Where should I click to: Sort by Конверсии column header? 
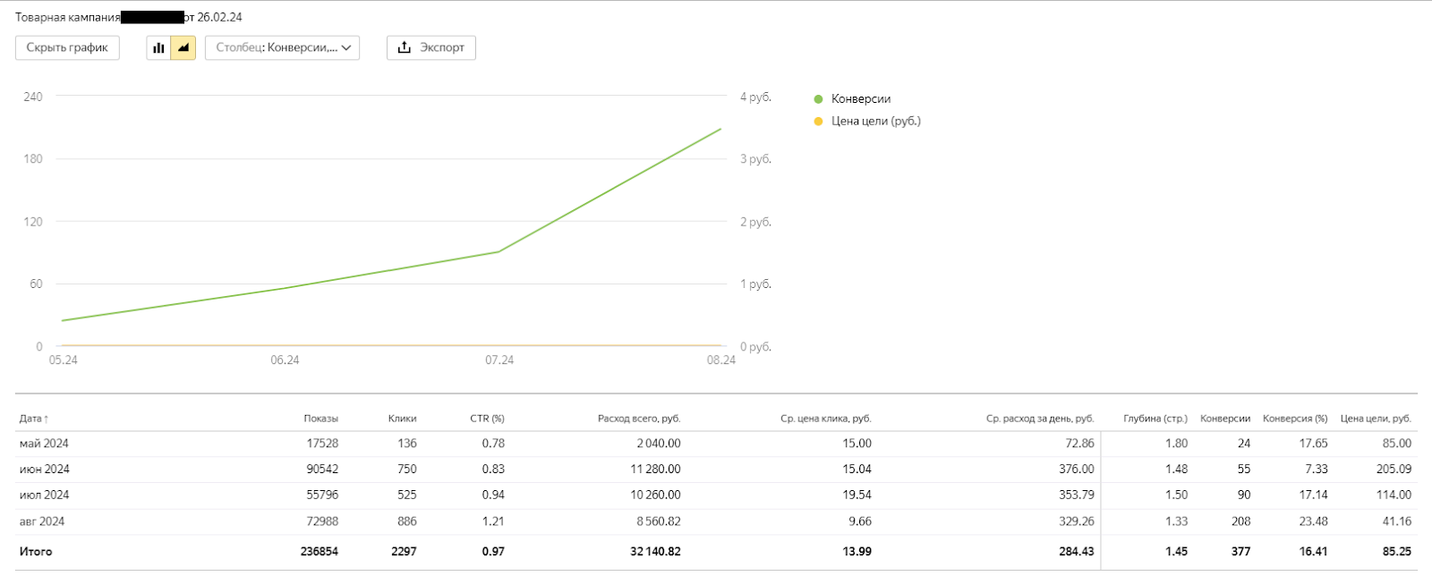pyautogui.click(x=1225, y=419)
